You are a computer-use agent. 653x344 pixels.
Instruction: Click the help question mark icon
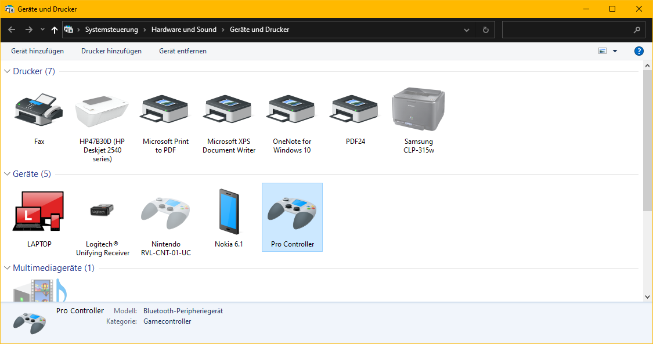(x=639, y=51)
